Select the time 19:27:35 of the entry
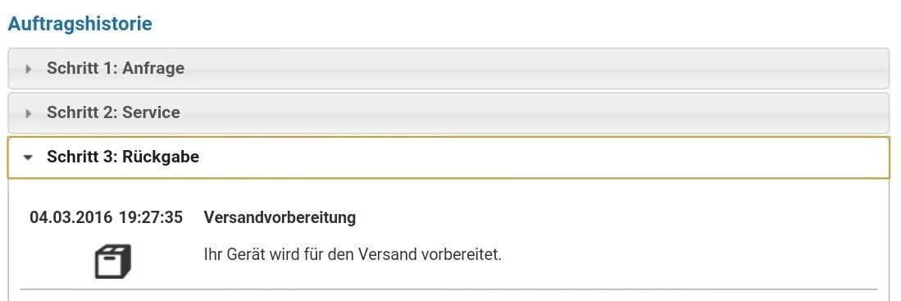 [x=151, y=217]
